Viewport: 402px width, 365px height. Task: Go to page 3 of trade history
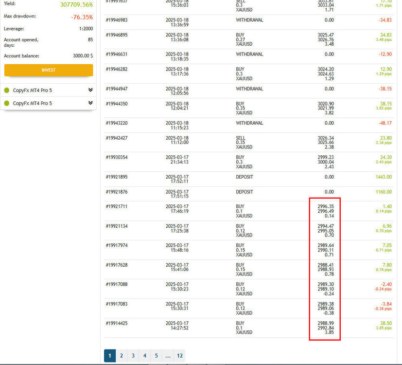pyautogui.click(x=133, y=355)
